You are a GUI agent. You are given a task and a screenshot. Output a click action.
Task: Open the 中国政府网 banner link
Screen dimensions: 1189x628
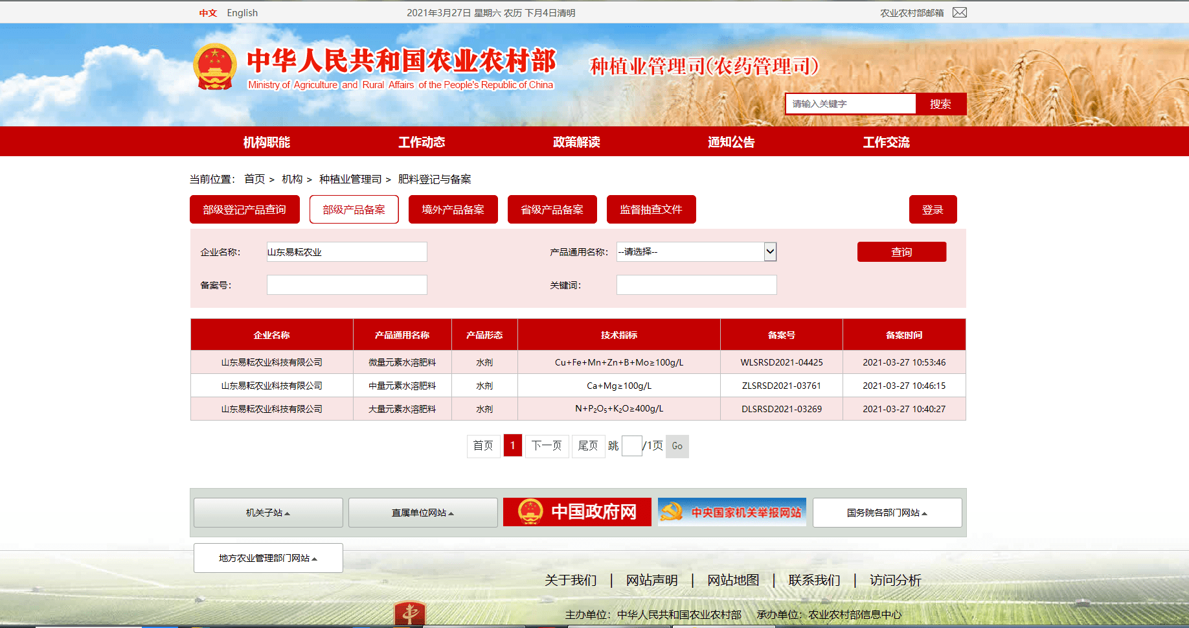(x=577, y=512)
